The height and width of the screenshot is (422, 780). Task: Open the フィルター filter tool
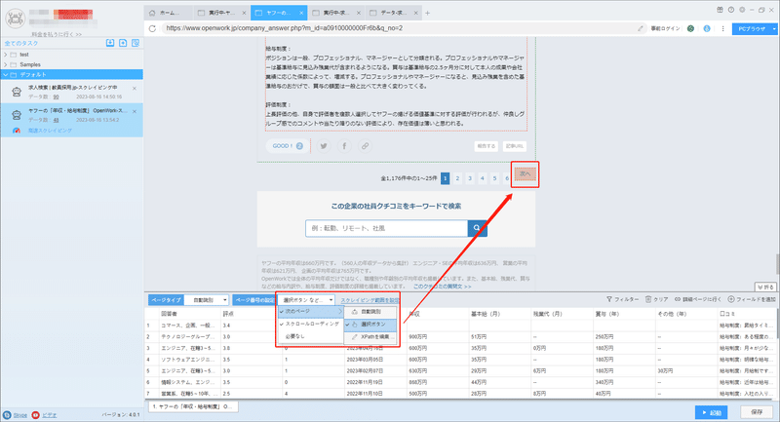[x=622, y=299]
